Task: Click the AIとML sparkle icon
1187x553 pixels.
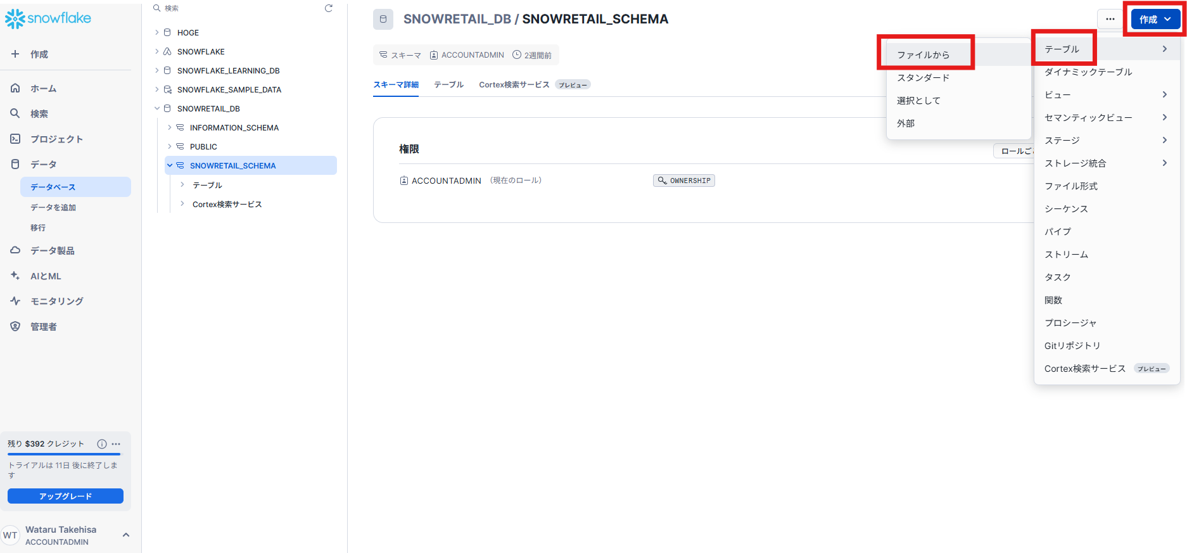Action: click(x=15, y=276)
